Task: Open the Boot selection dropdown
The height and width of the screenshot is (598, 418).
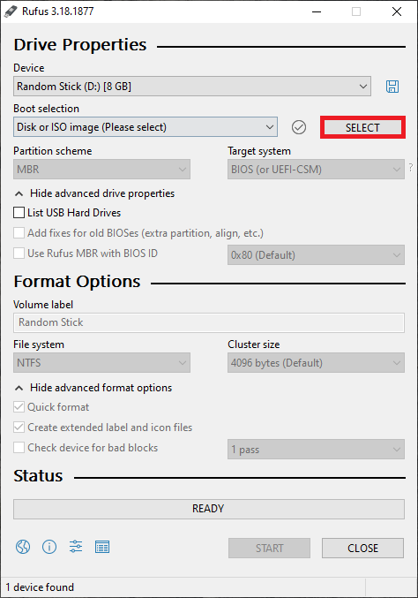Action: click(146, 127)
